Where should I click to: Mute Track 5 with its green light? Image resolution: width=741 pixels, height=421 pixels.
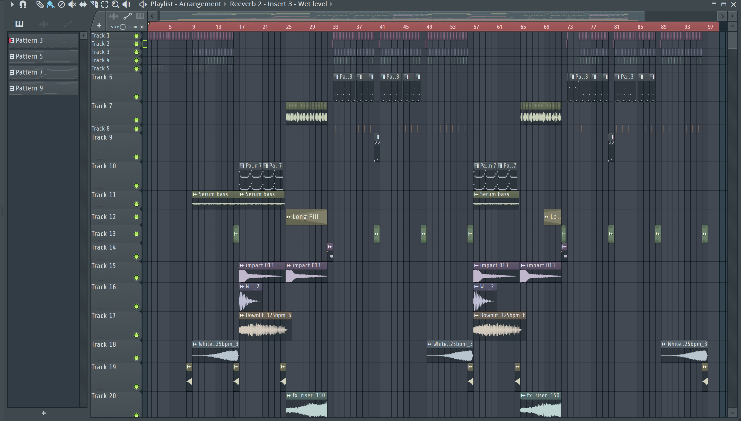point(136,69)
